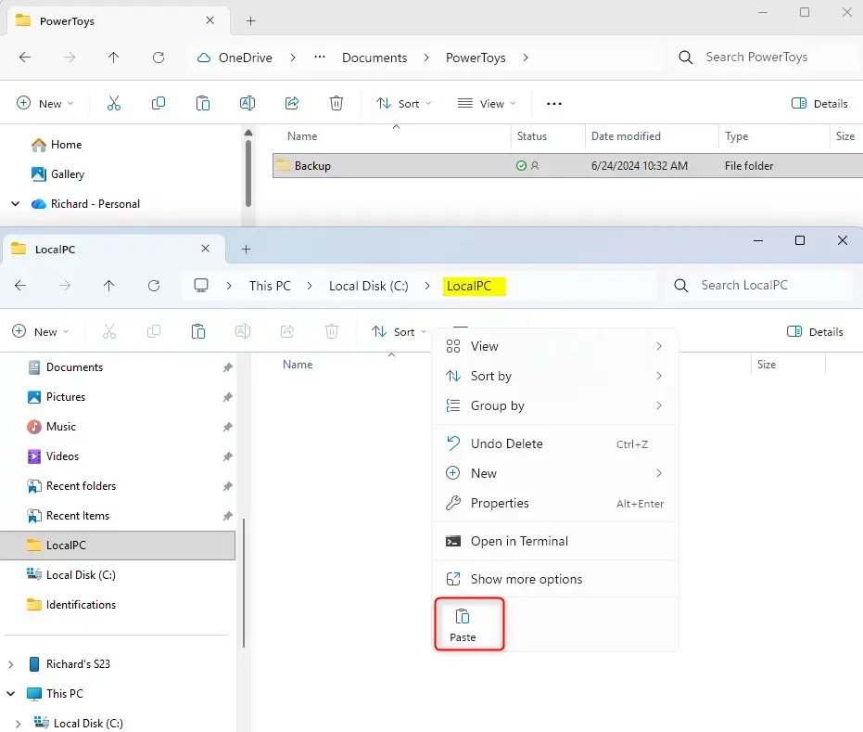
Task: Click Search PowerToys field
Action: (762, 57)
